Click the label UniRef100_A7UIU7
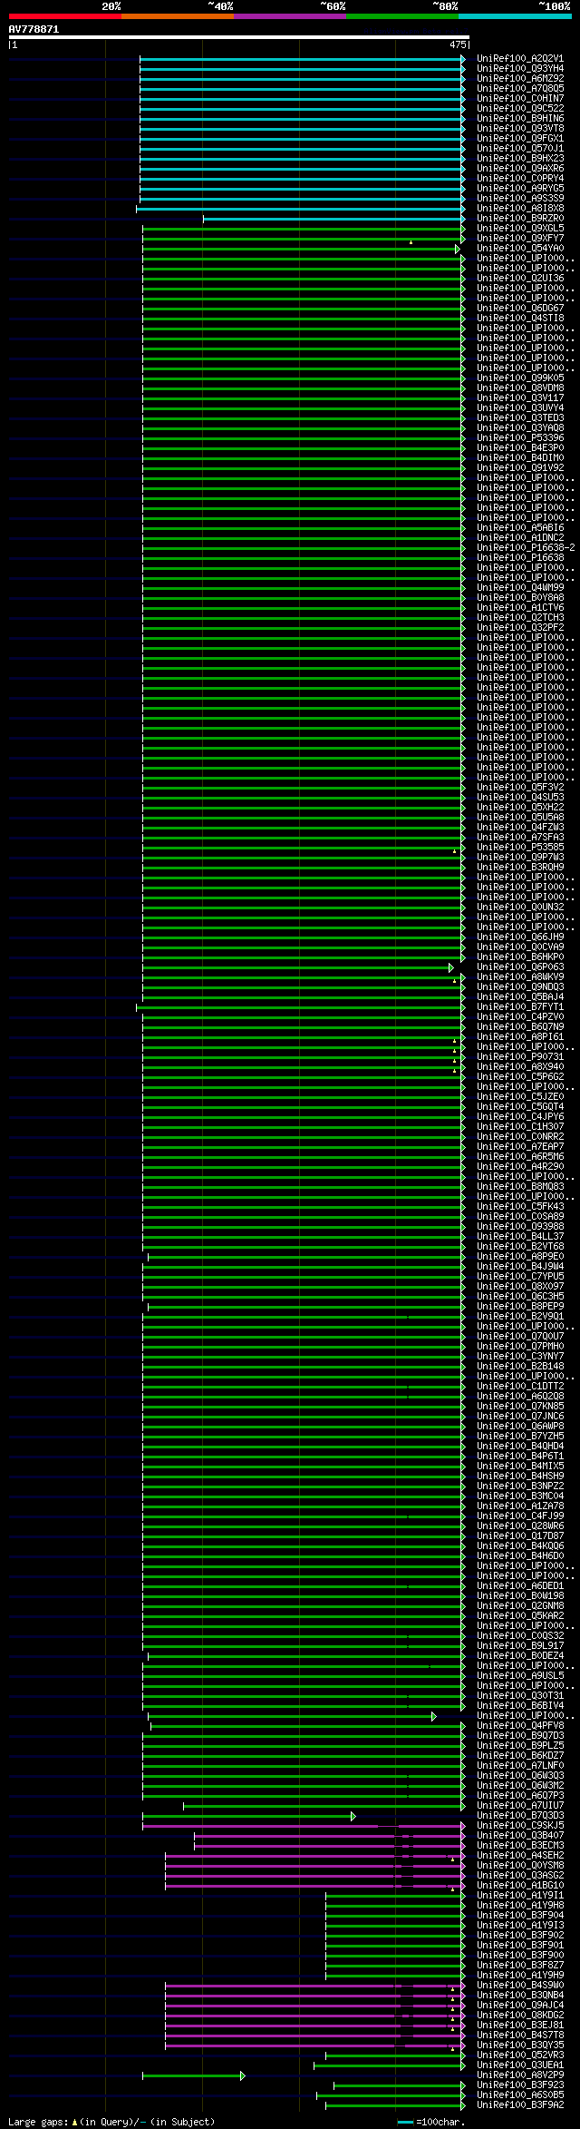This screenshot has width=580, height=2129. coord(520,1805)
